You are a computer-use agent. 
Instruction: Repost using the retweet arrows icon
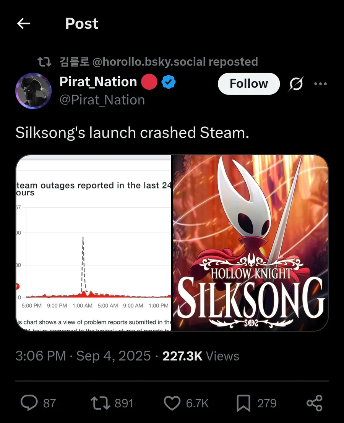(x=100, y=403)
